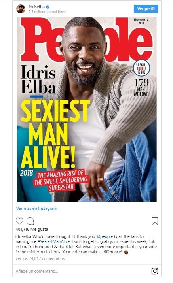Select the 2.5 millones seguidores text
Screen dimensions: 173x283
tap(47, 12)
